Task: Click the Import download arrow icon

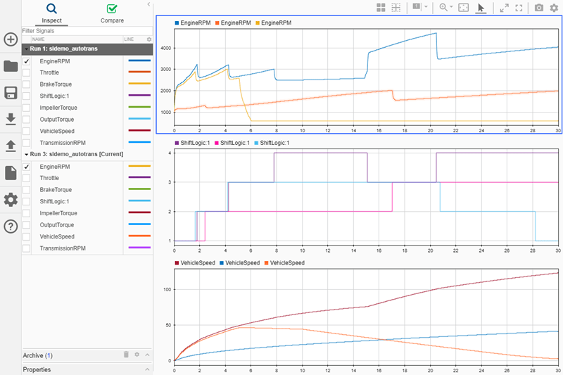Action: point(11,119)
